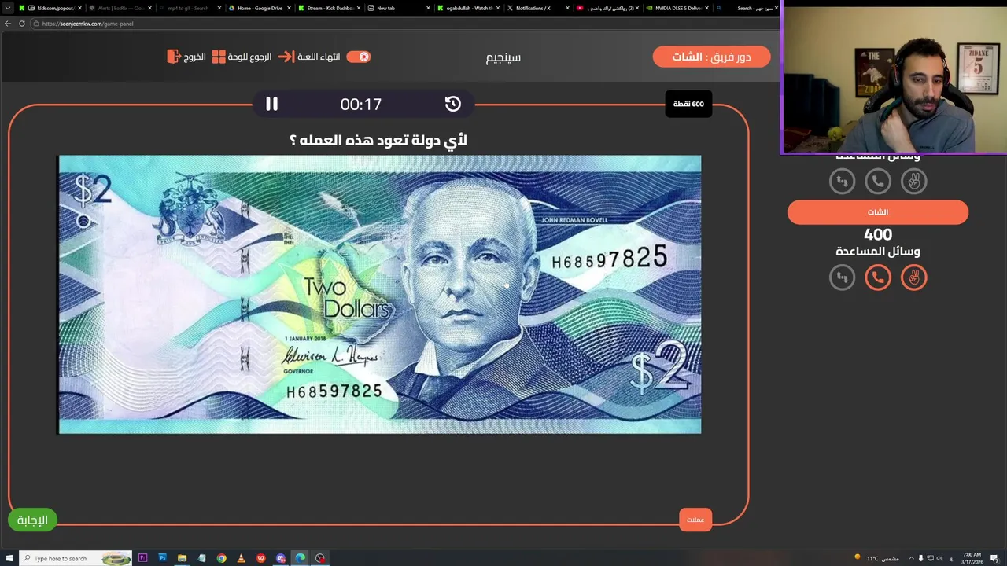Switch to the NVIDIA DLSS 5 tab

(677, 8)
